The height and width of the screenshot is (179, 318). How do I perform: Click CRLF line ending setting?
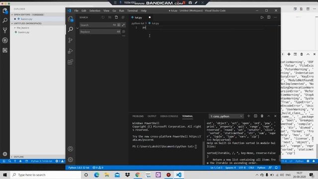pos(251,168)
